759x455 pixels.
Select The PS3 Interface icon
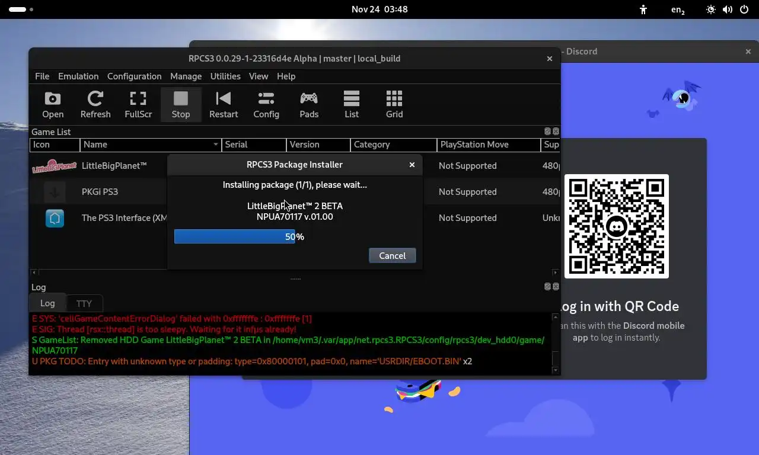(55, 218)
